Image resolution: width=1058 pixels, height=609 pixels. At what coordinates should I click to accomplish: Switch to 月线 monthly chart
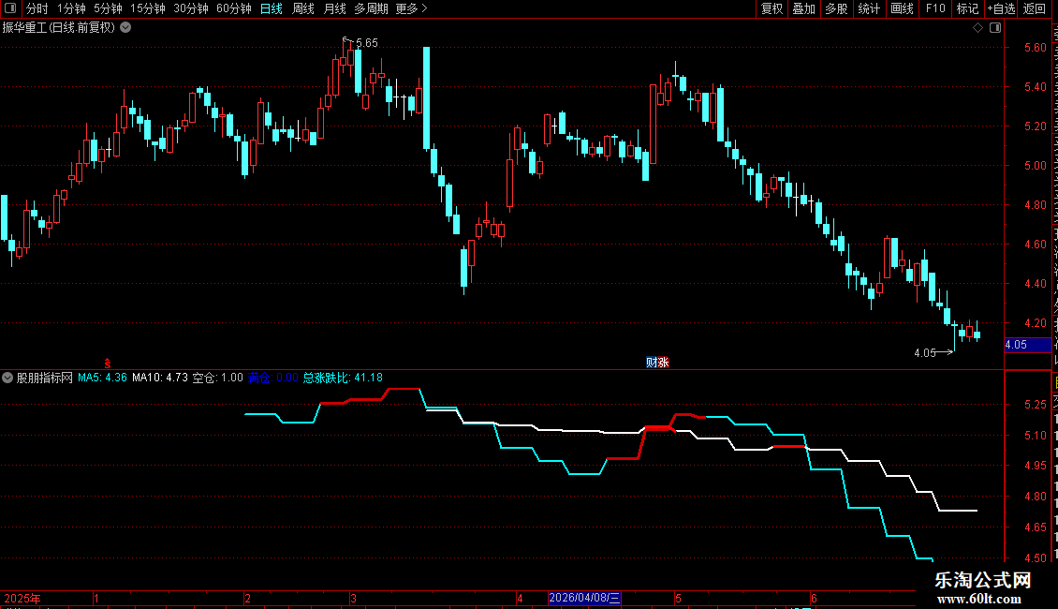[x=334, y=8]
